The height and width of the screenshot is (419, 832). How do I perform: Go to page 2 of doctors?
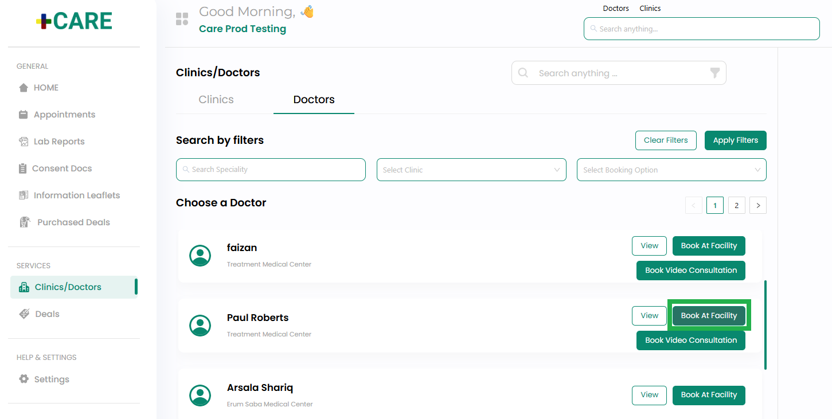737,205
